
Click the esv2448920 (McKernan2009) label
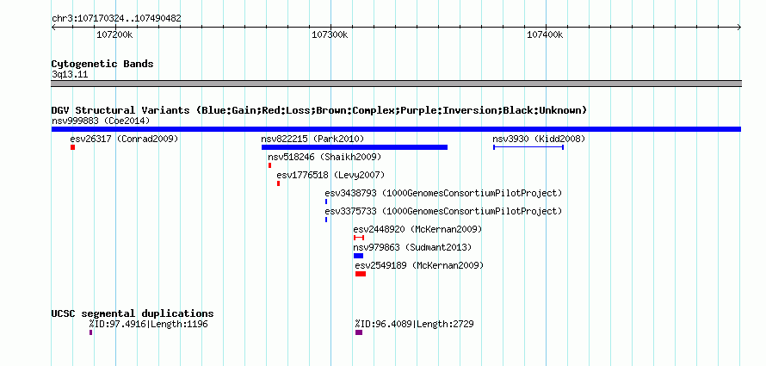point(417,229)
